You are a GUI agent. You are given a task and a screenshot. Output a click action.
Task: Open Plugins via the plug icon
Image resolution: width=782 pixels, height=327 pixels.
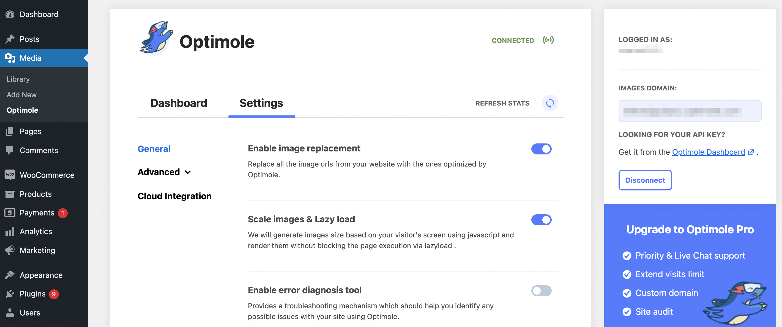click(10, 294)
